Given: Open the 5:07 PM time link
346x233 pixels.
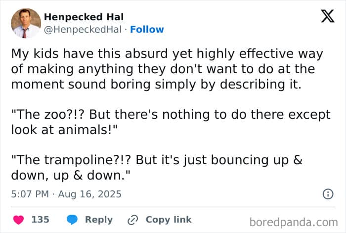Looking at the screenshot, I should point(30,194).
